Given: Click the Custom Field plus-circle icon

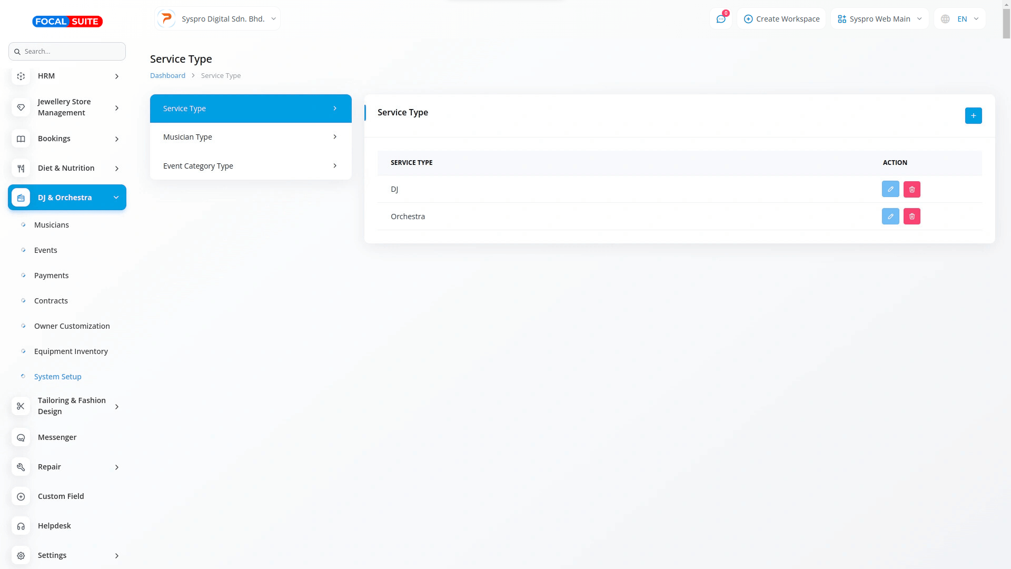Looking at the screenshot, I should pyautogui.click(x=21, y=496).
